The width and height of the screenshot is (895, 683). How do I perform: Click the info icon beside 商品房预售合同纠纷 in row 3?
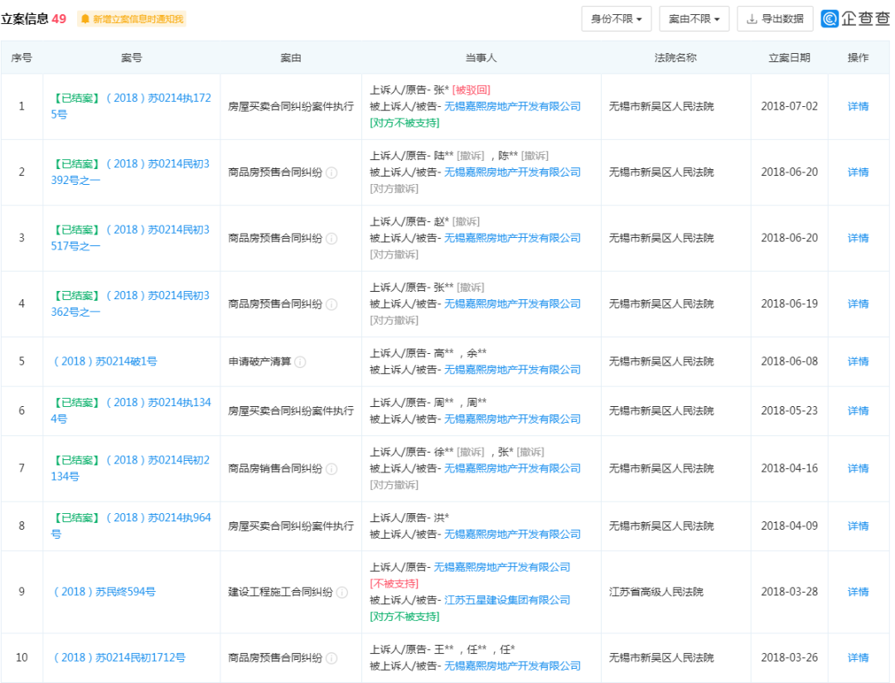coord(331,238)
